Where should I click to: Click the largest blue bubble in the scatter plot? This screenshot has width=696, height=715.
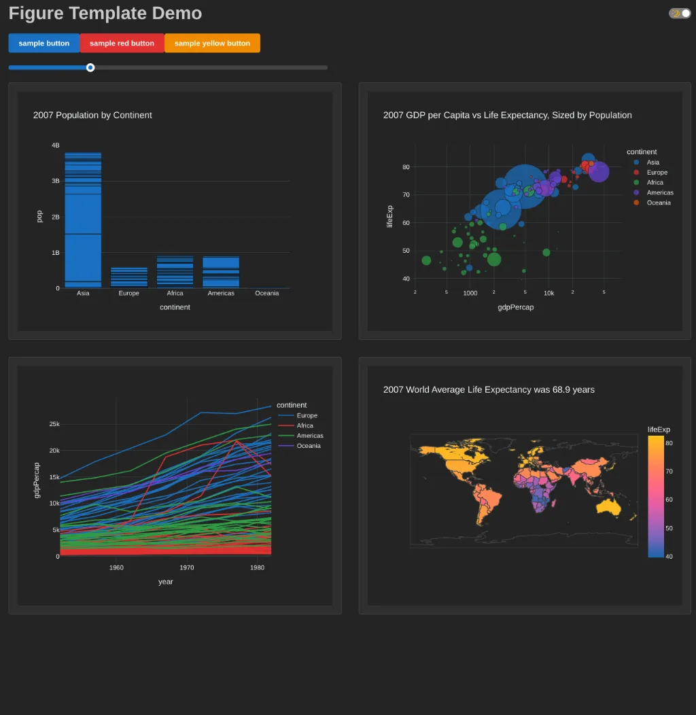coord(524,186)
